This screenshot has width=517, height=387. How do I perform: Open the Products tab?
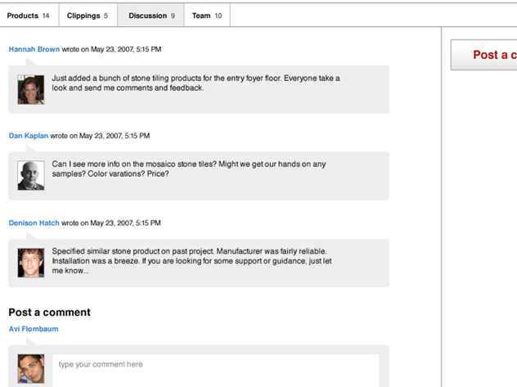click(29, 16)
